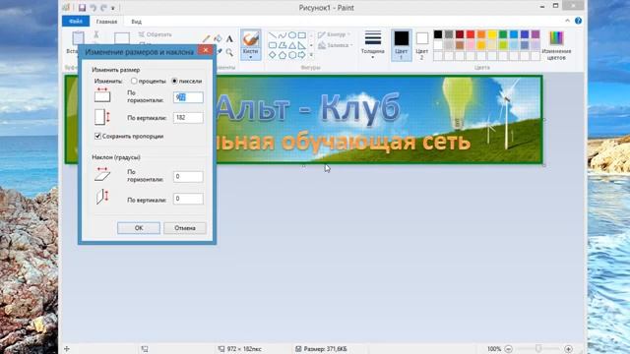Open the Контур outline dropdown

[335, 35]
